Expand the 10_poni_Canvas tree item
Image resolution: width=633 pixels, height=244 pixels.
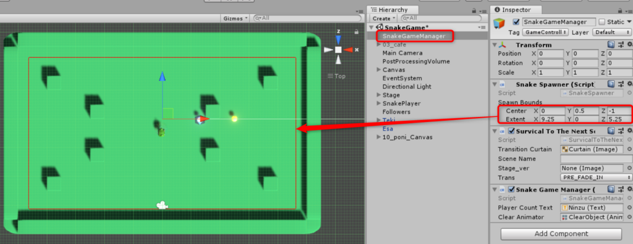coord(379,137)
